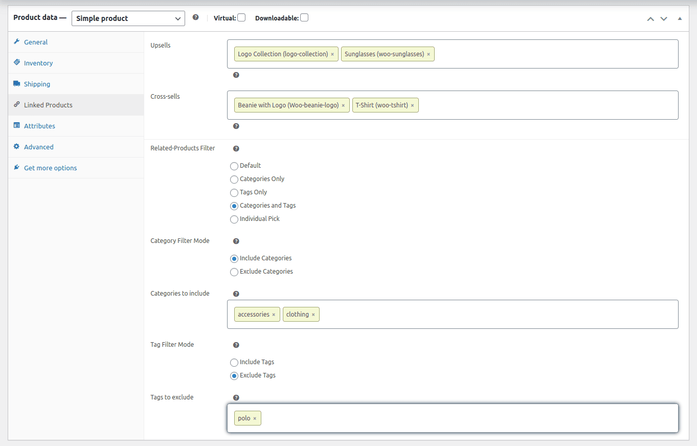Image resolution: width=697 pixels, height=446 pixels.
Task: Click the help icon next to Upsells field
Action: [236, 75]
